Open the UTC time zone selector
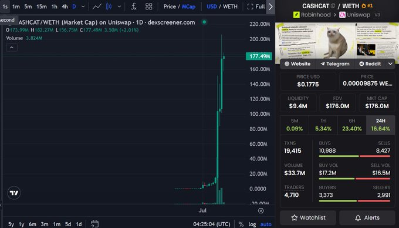 point(211,224)
